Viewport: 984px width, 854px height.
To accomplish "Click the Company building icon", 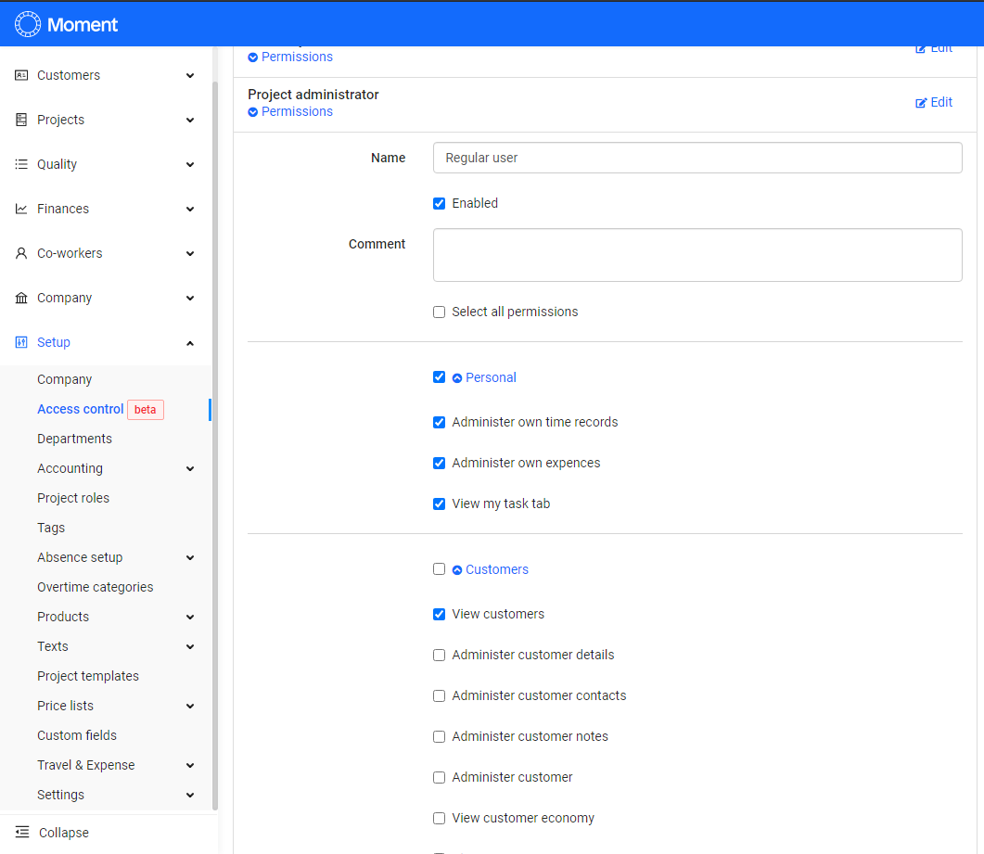I will 21,298.
